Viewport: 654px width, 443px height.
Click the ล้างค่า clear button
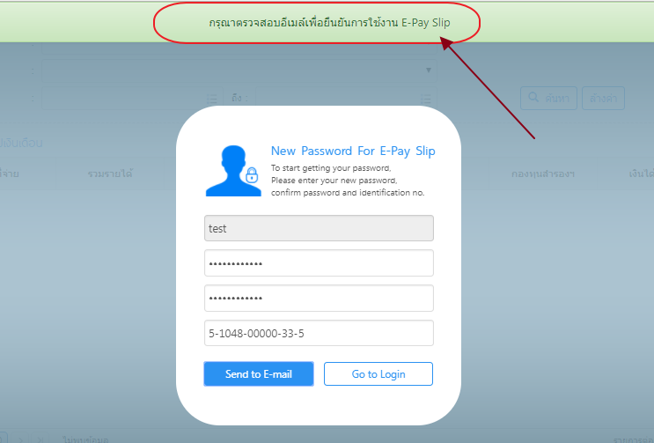[603, 98]
